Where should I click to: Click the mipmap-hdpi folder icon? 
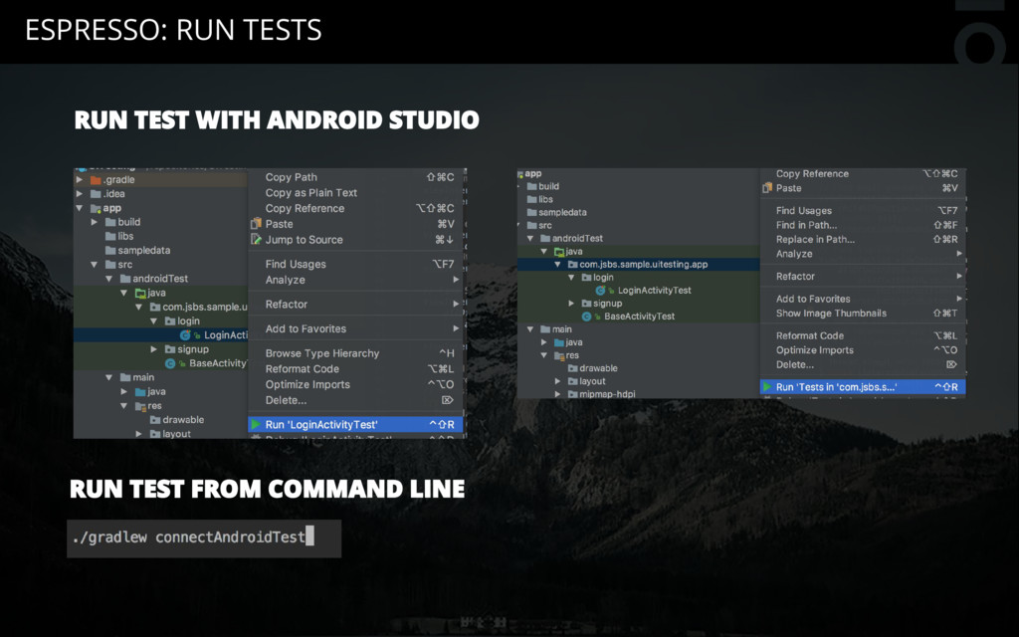(573, 394)
